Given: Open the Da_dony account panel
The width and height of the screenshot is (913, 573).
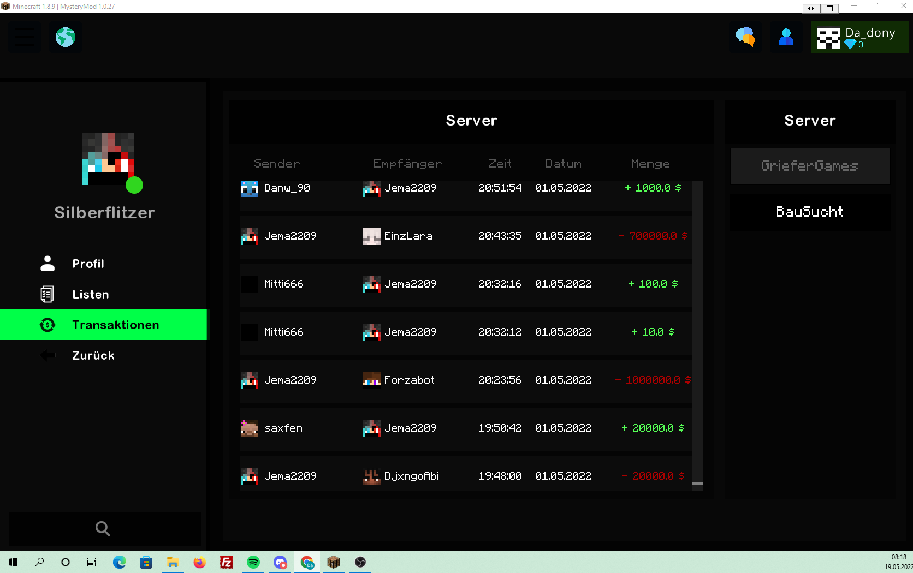Looking at the screenshot, I should point(860,37).
